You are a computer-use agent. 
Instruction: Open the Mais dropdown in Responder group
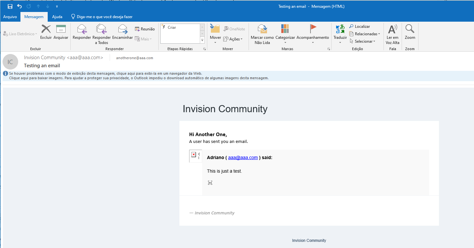pos(143,39)
